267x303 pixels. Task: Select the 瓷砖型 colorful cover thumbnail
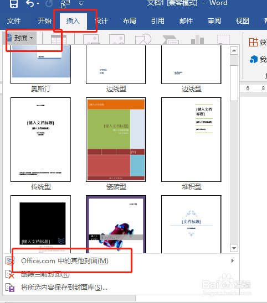(116, 139)
